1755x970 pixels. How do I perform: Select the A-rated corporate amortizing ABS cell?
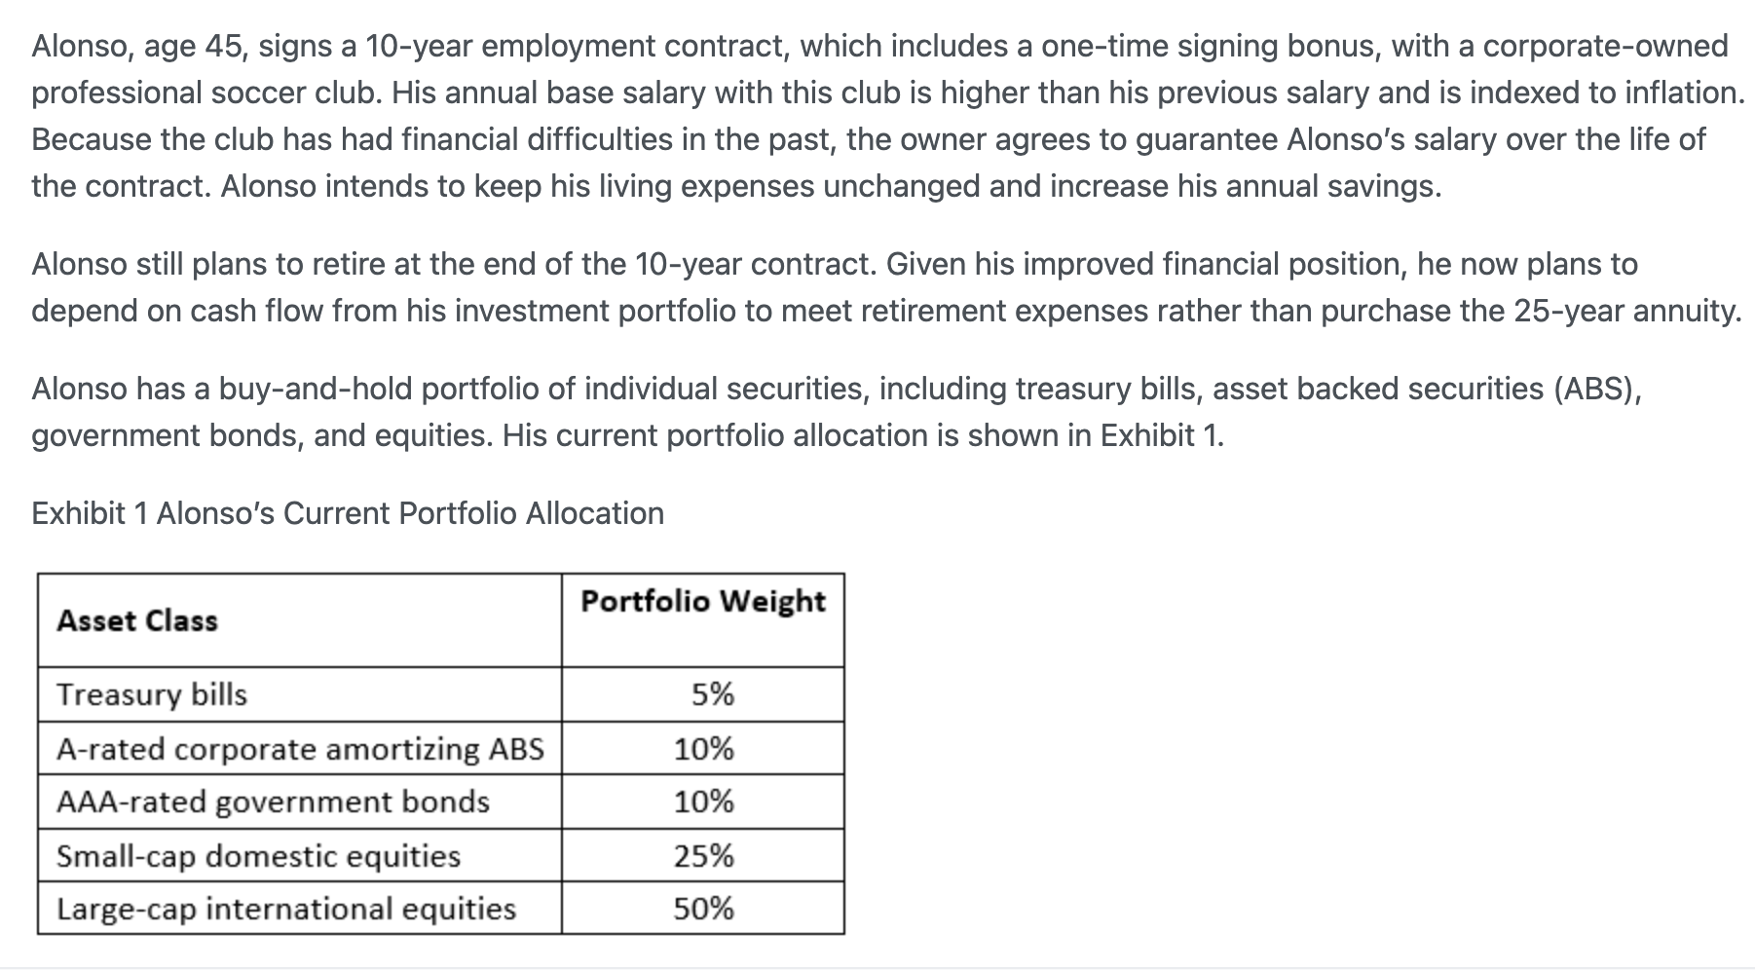[x=300, y=749]
